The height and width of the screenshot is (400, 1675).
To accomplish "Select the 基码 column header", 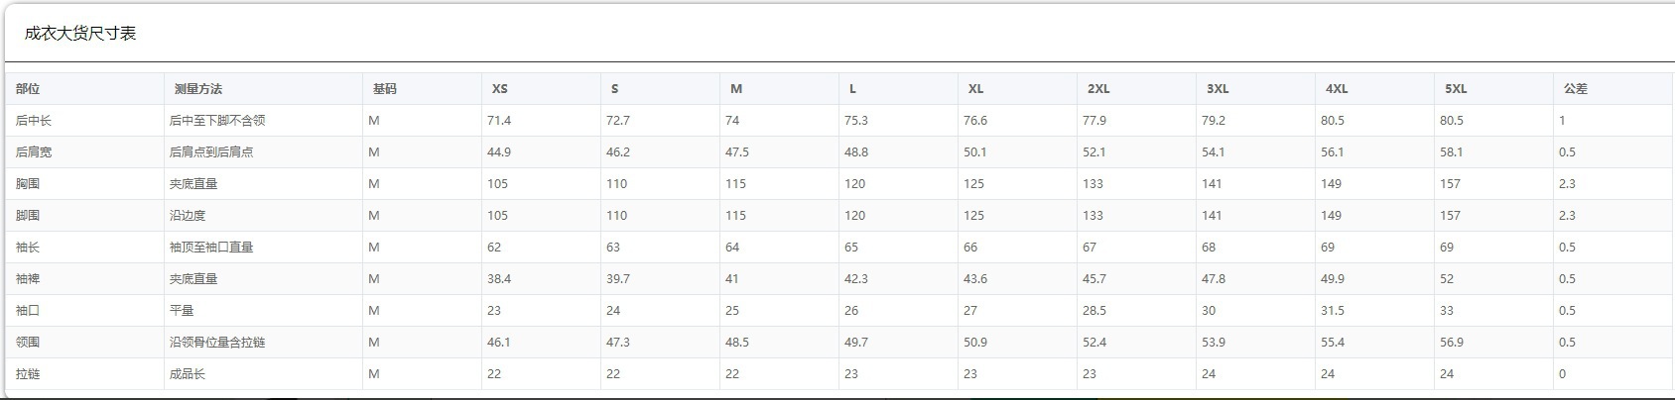I will (x=384, y=89).
